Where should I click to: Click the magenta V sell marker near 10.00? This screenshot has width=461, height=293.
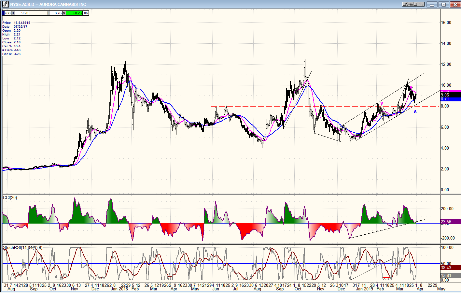coord(411,87)
